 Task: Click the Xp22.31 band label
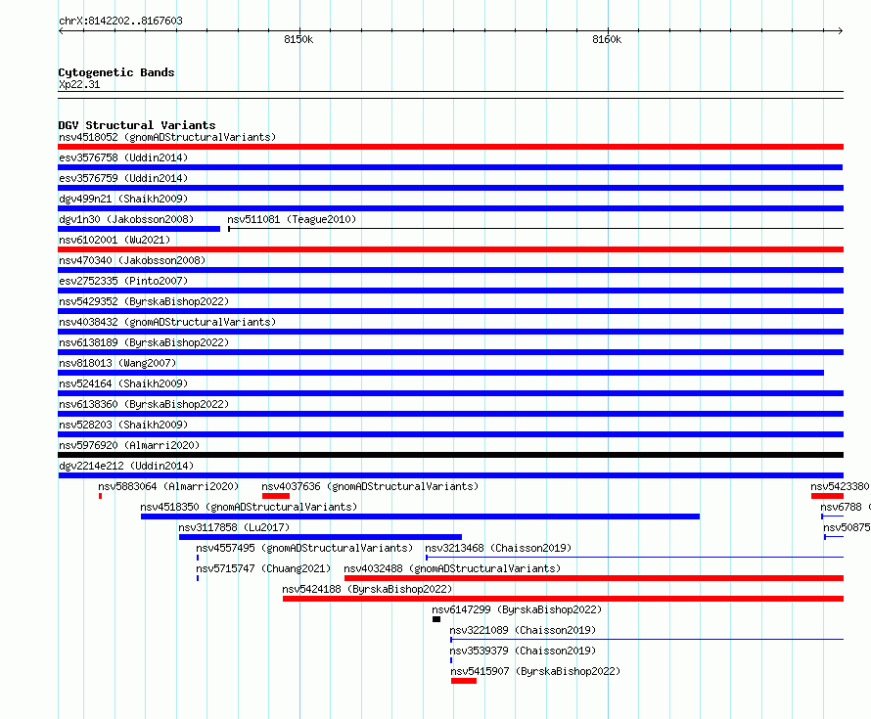pos(79,84)
